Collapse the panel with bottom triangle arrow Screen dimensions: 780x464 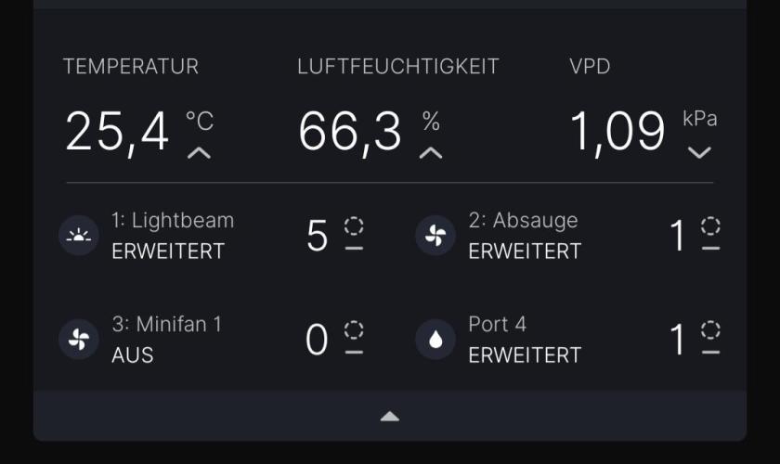tap(390, 417)
